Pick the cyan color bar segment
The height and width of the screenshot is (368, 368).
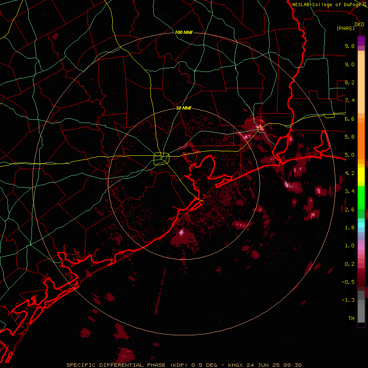click(x=361, y=224)
